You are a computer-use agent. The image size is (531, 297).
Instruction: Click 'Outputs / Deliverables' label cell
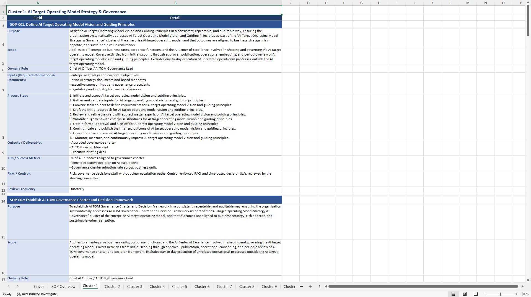click(x=38, y=148)
